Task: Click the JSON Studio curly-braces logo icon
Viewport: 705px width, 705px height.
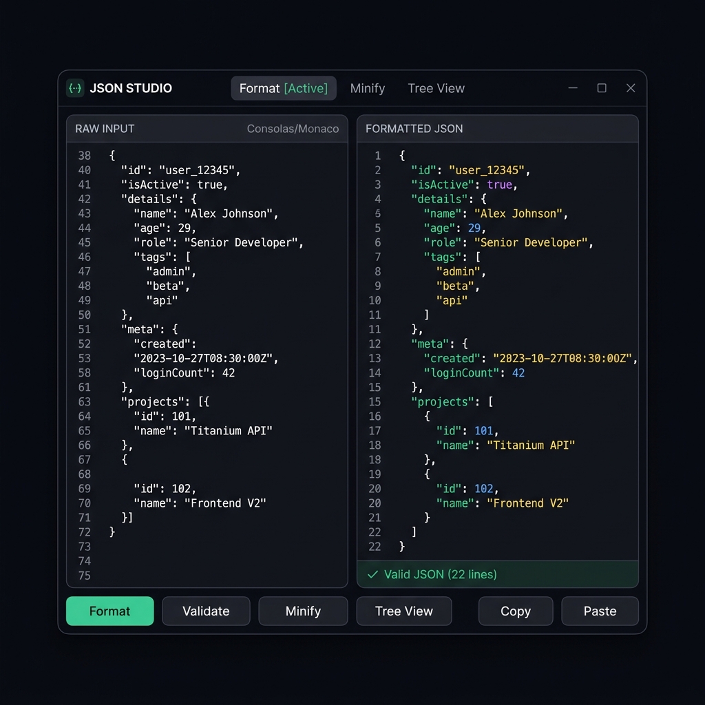Action: [x=74, y=88]
